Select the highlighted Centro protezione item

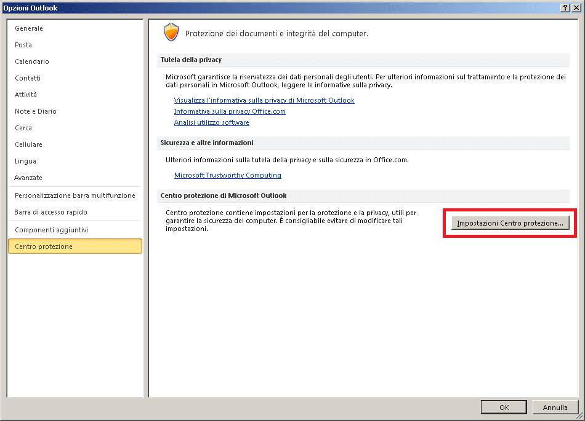point(75,246)
